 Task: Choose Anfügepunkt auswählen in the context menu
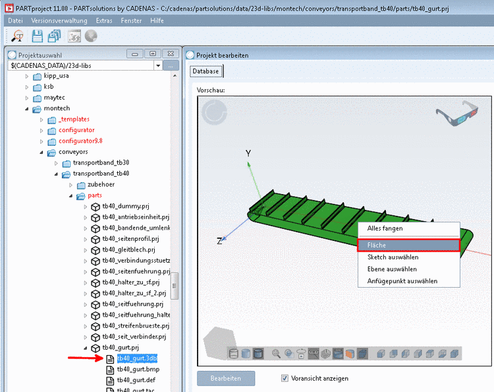click(x=408, y=281)
